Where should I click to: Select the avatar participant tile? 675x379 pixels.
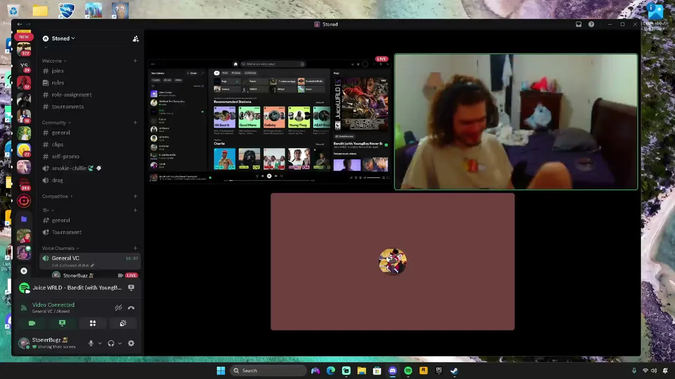(392, 262)
